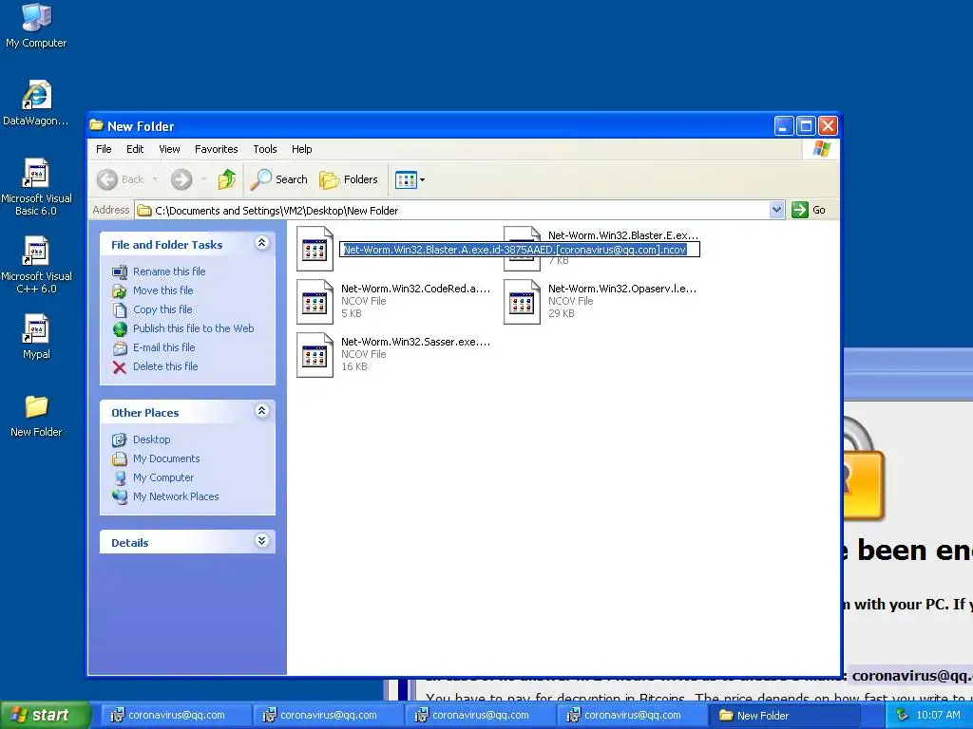This screenshot has width=973, height=729.
Task: Go up one folder level
Action: [x=226, y=179]
